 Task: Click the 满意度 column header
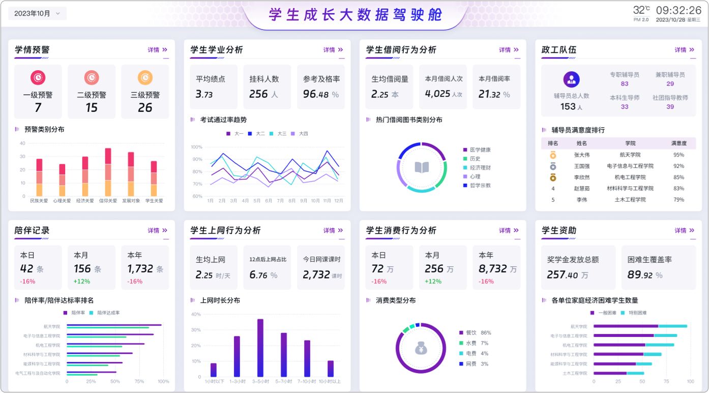(679, 144)
